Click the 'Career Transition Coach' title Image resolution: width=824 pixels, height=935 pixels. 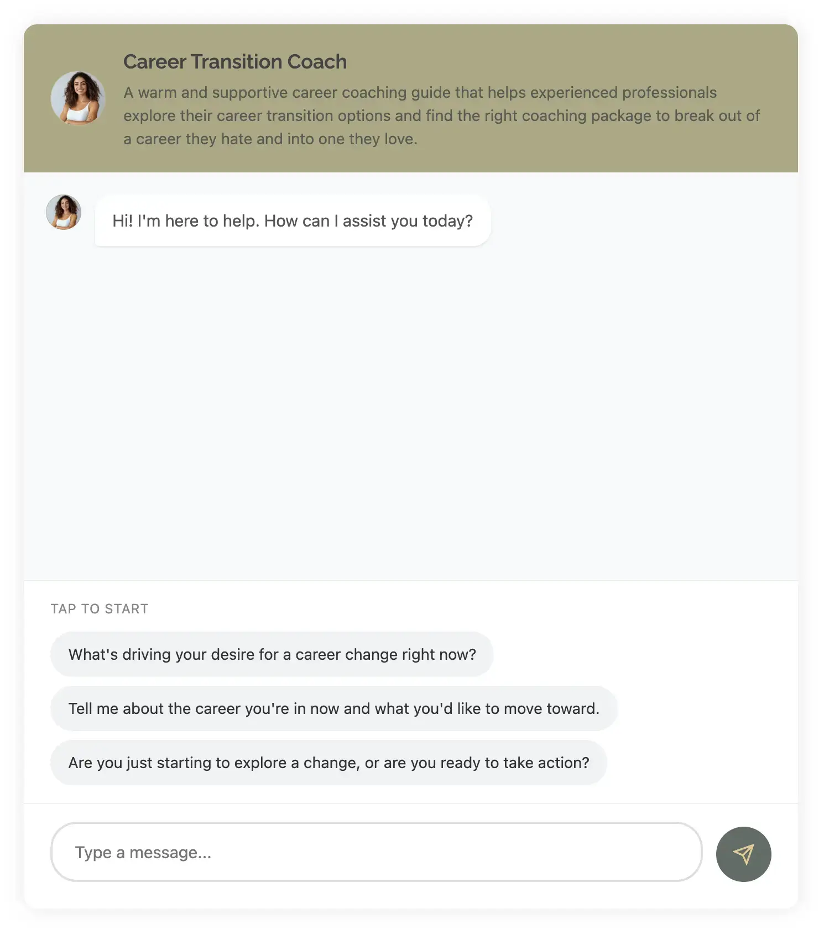click(x=234, y=61)
